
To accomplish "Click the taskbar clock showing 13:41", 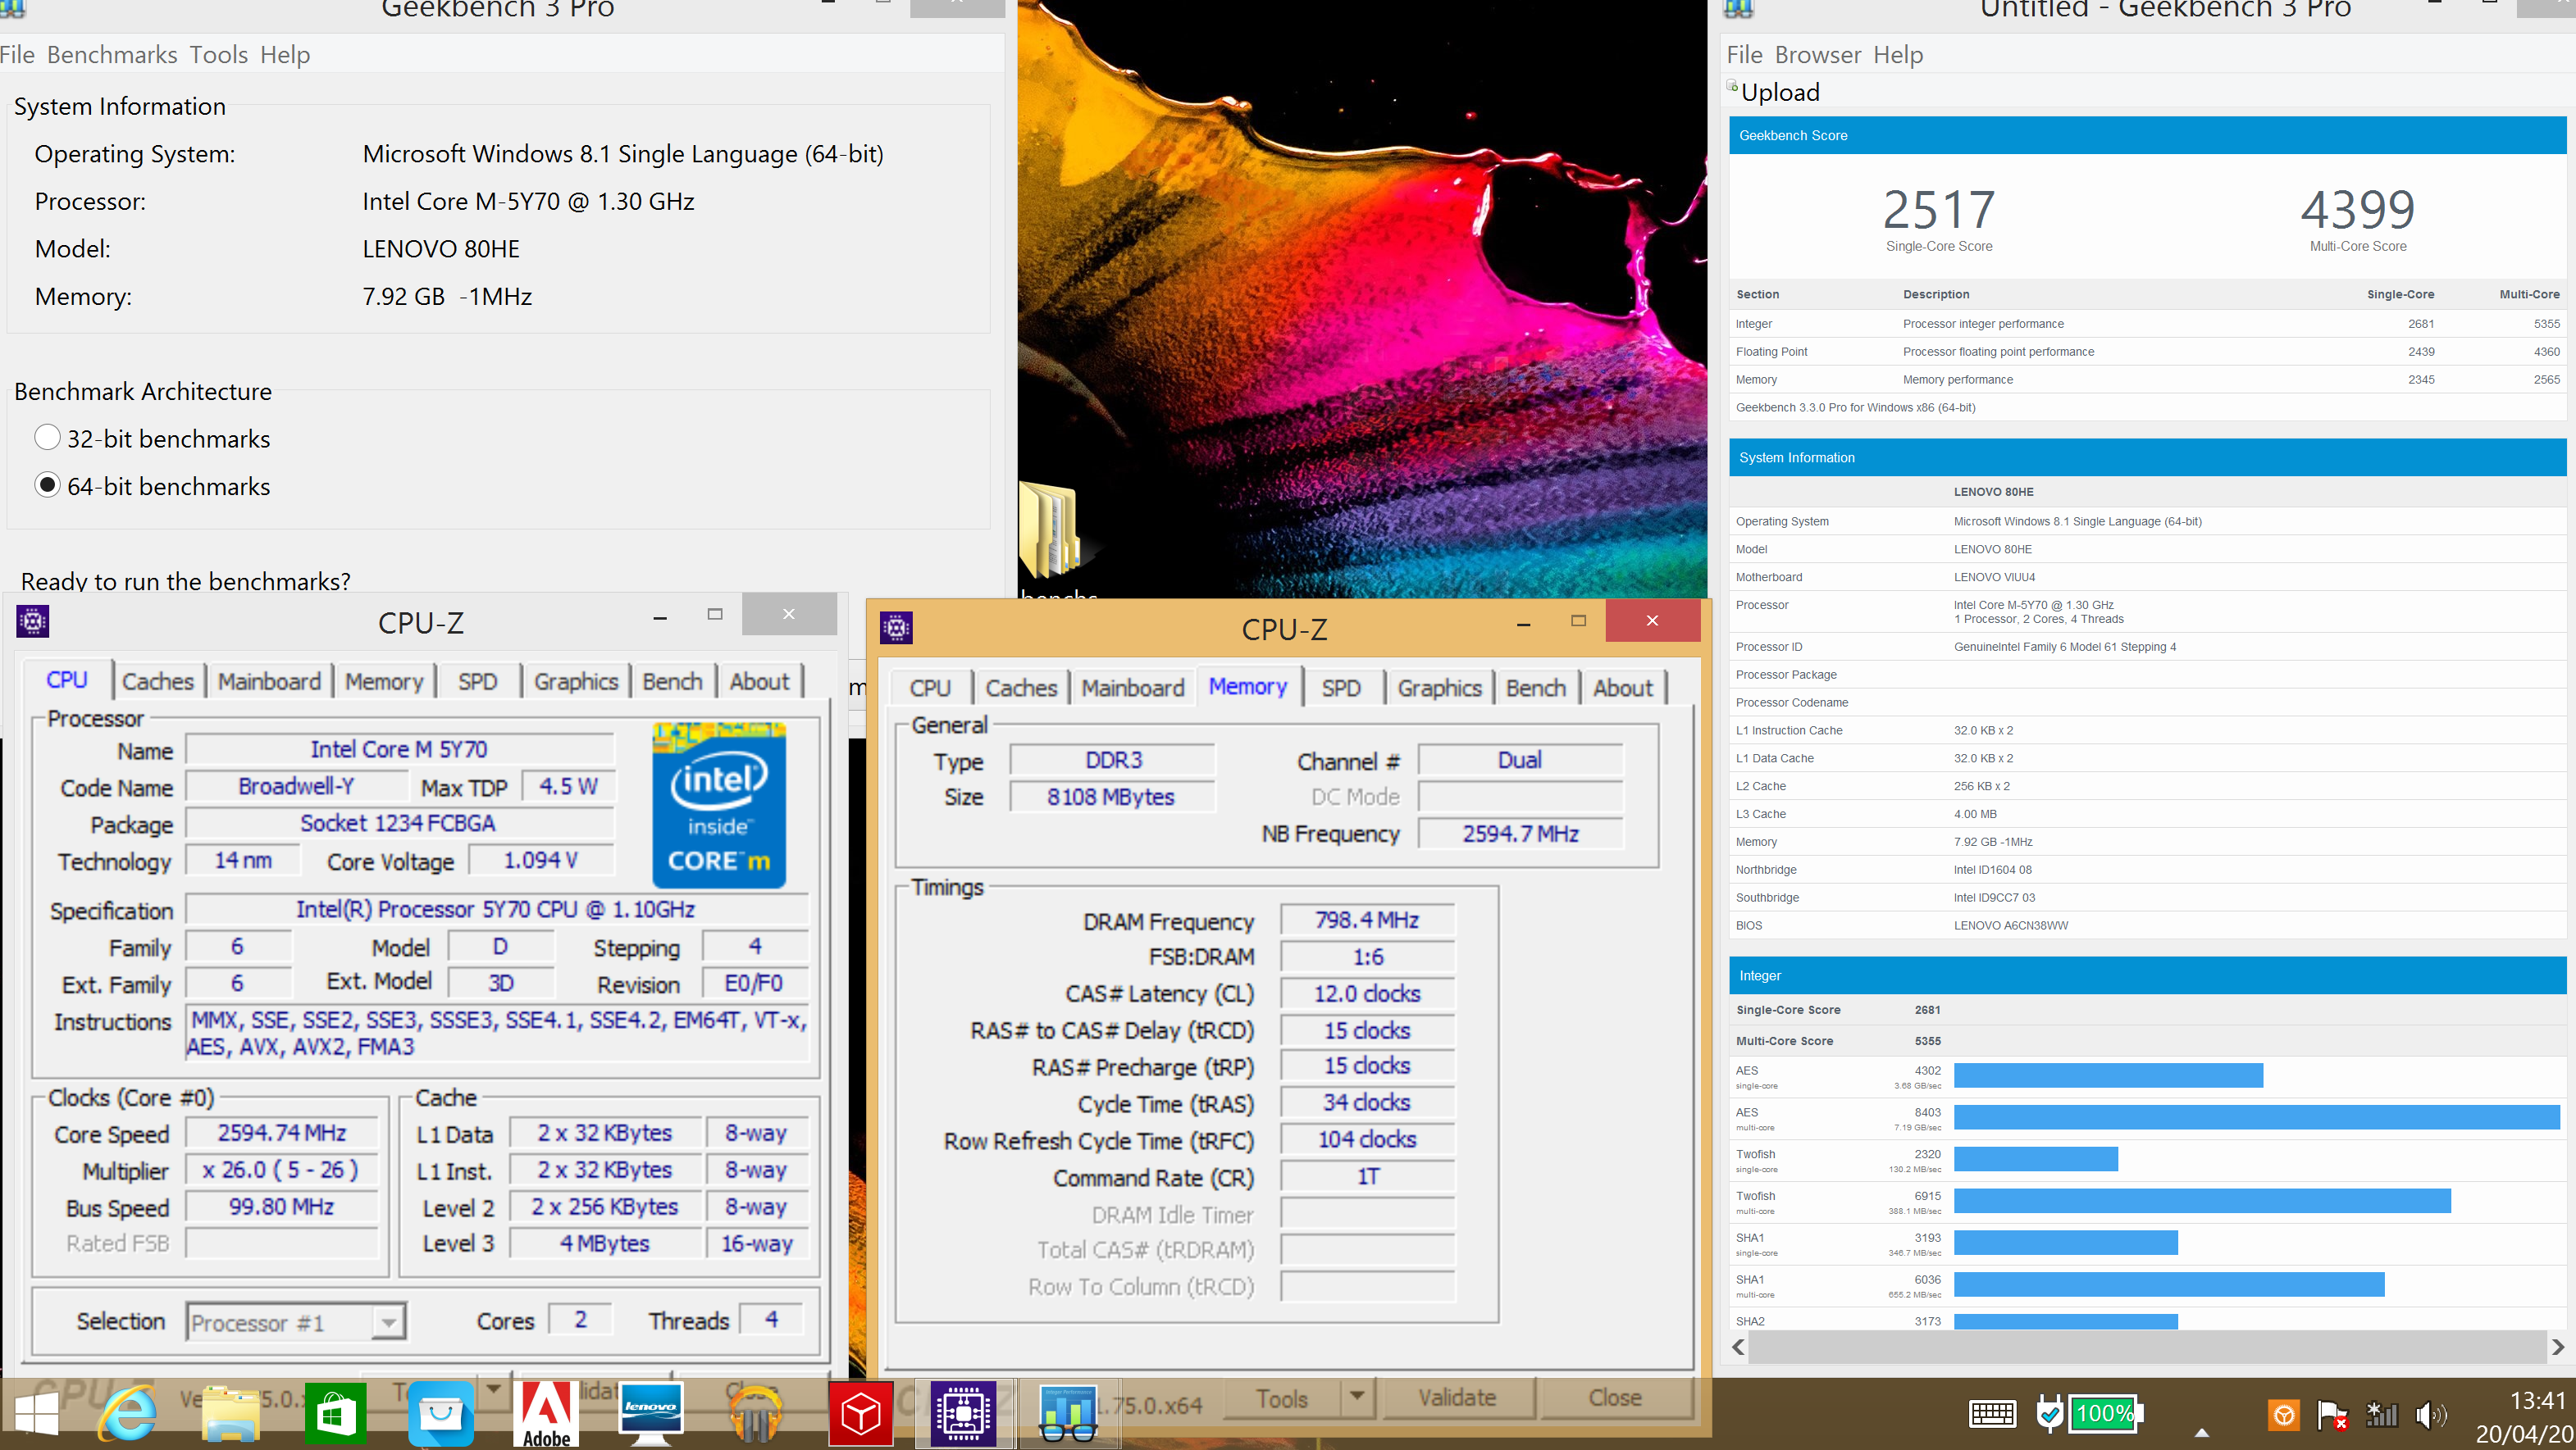I will (x=2539, y=1399).
